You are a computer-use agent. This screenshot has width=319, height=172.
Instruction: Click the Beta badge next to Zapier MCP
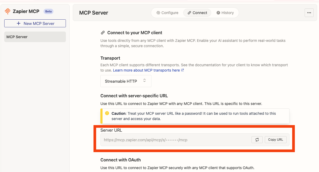pos(48,11)
